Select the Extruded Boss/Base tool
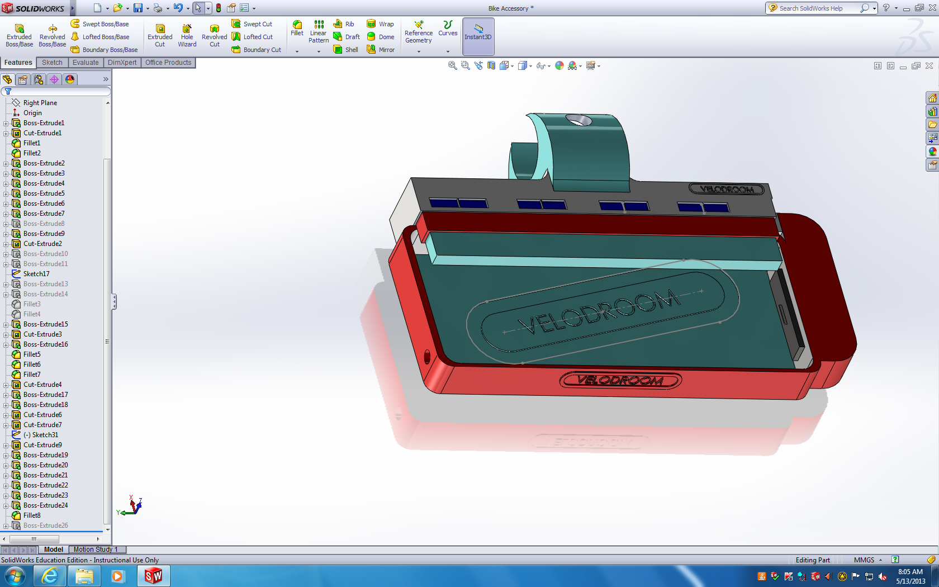 (x=19, y=36)
